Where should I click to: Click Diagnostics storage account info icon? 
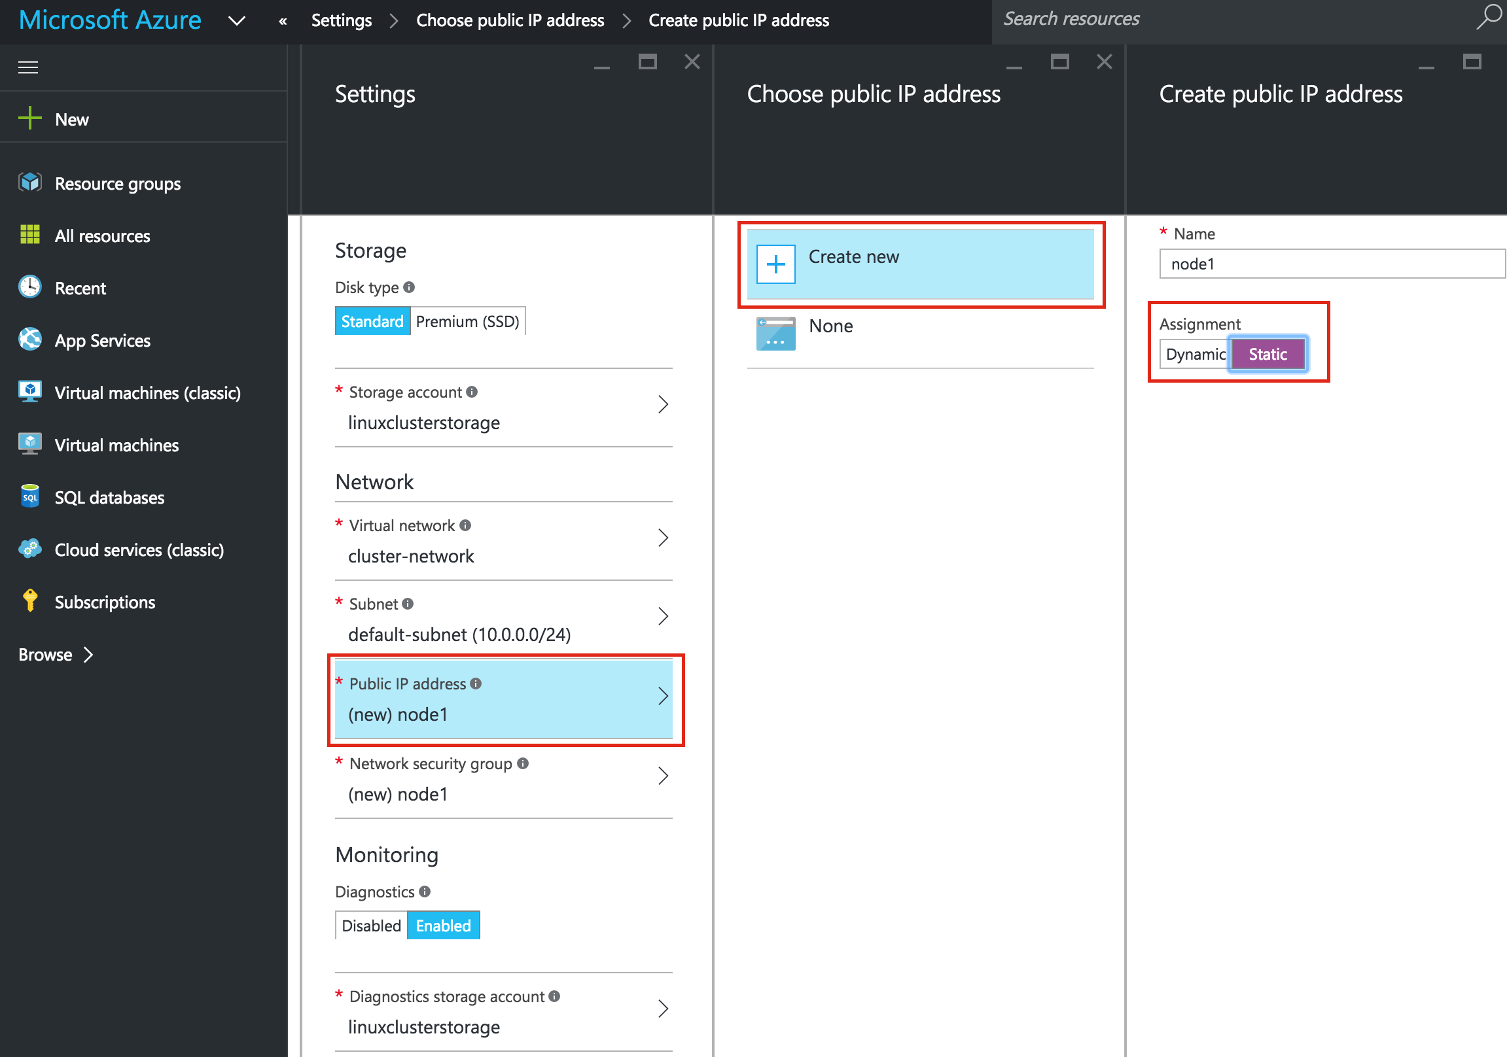555,996
